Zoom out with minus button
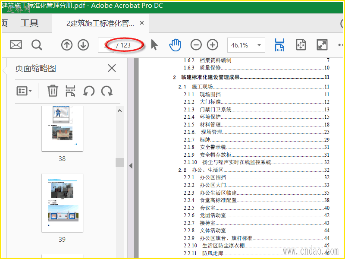This screenshot has width=345, height=259. click(196, 45)
